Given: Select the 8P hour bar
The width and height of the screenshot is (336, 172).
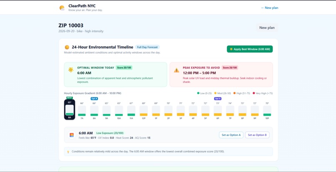Looking at the screenshot, I should click(x=242, y=111).
